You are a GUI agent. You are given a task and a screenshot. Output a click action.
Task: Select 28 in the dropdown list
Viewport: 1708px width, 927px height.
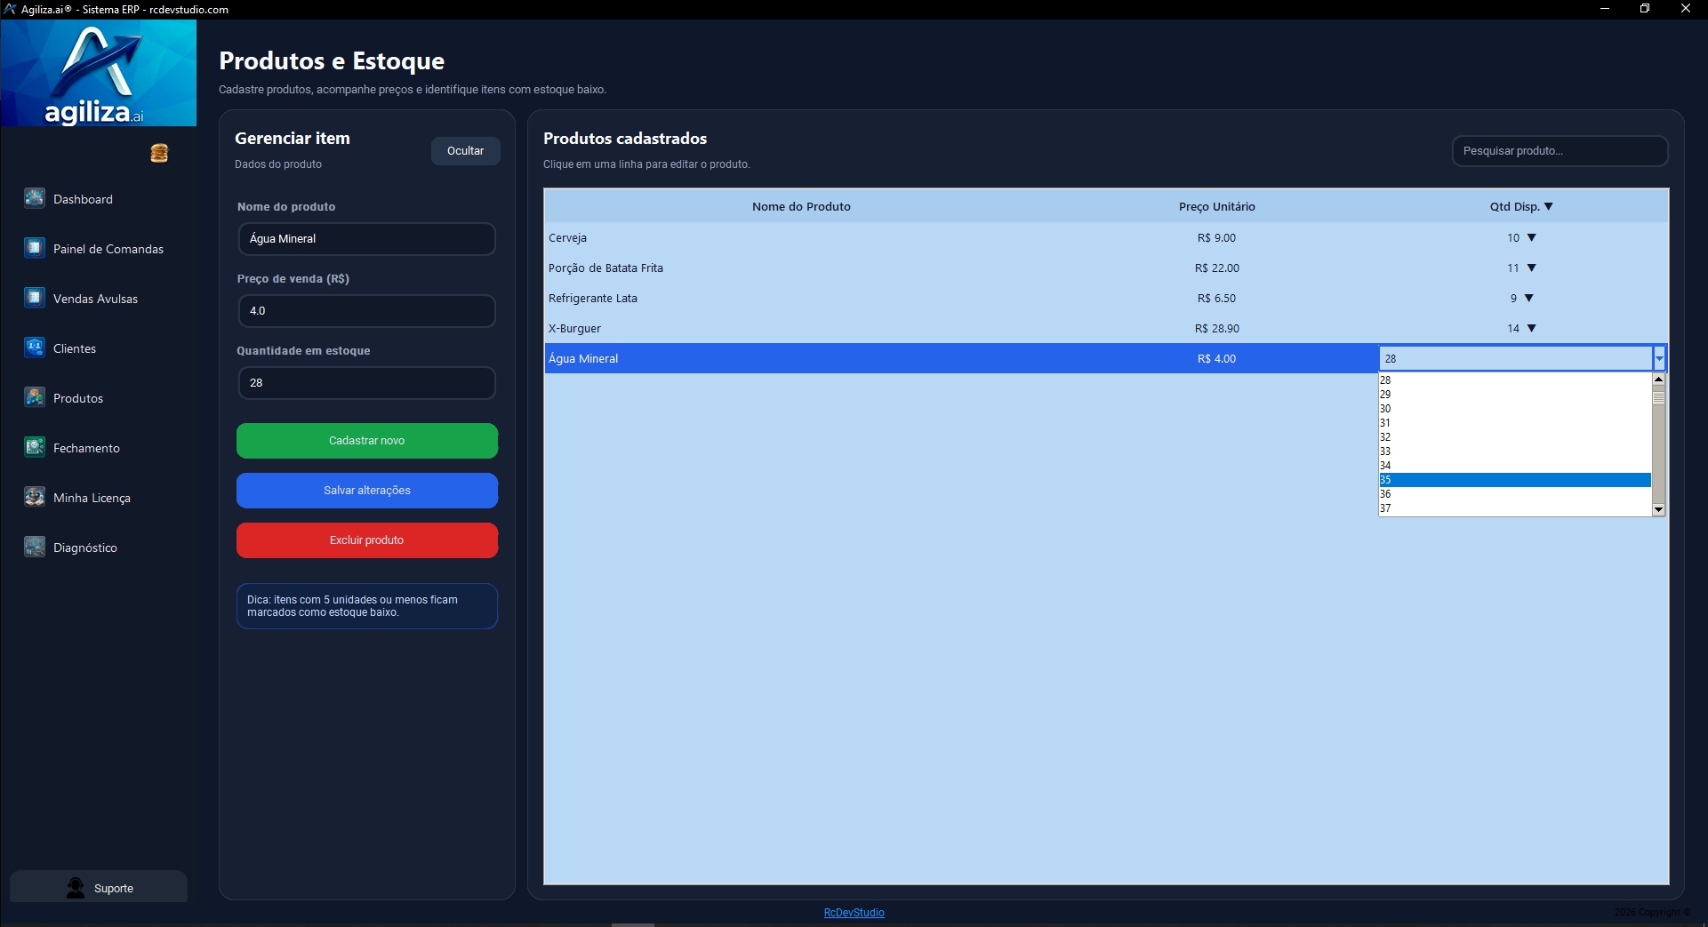[x=1515, y=380]
